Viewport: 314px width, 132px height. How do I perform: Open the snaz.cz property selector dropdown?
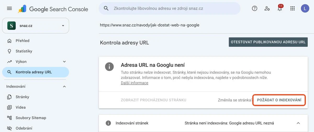pyautogui.click(x=36, y=26)
